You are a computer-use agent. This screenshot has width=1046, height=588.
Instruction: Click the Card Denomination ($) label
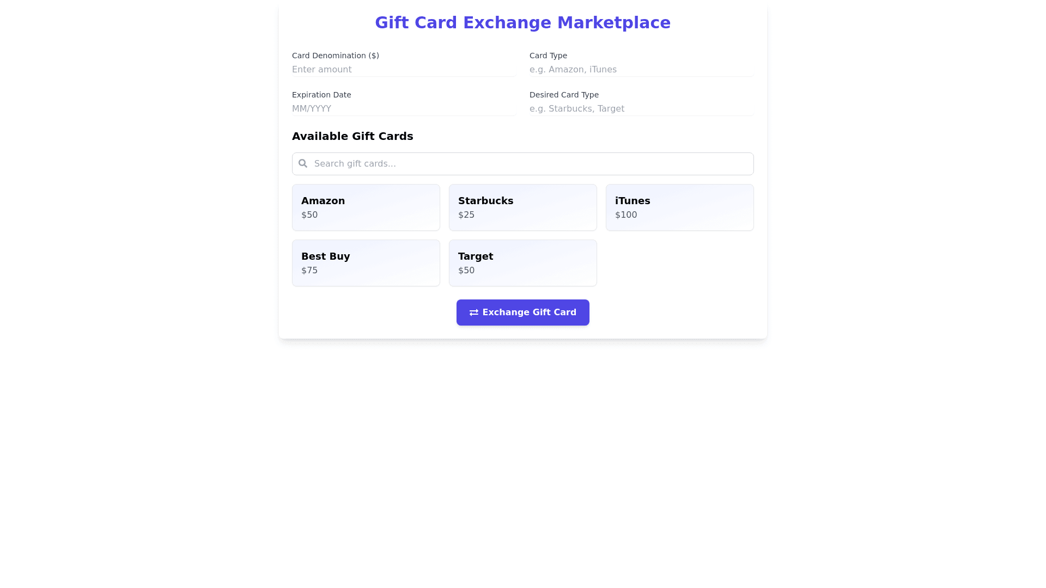click(335, 56)
